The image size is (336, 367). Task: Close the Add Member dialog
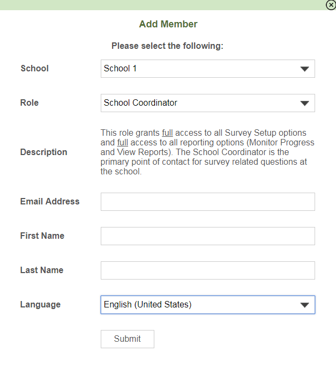(x=331, y=4)
